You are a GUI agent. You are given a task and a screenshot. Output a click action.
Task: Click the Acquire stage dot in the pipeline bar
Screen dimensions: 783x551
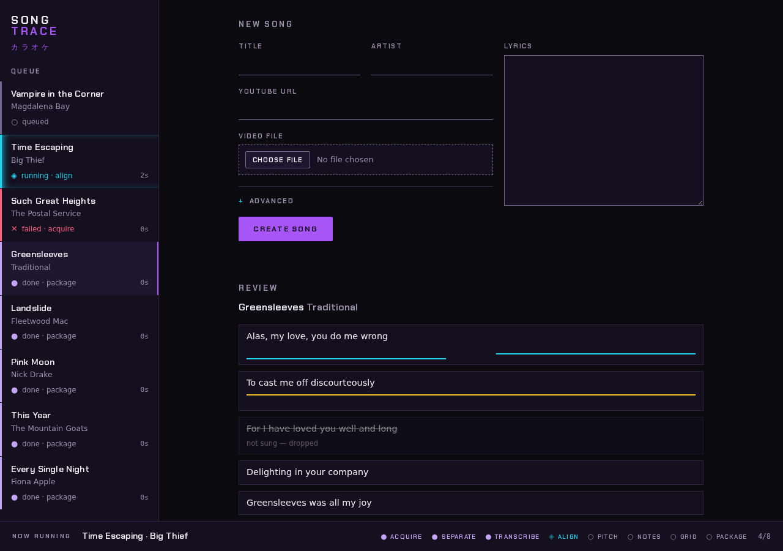[384, 537]
